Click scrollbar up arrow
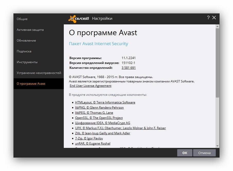 [x=217, y=26]
